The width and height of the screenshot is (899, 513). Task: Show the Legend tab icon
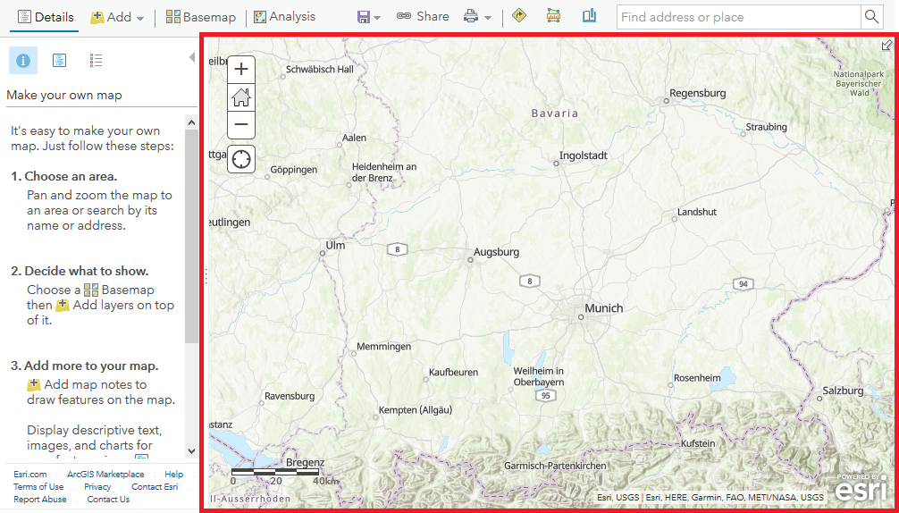click(x=96, y=60)
